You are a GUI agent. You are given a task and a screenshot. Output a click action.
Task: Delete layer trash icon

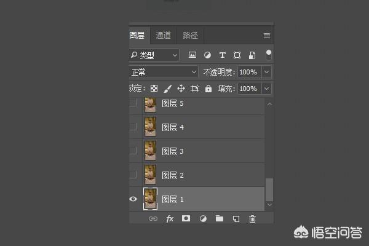tap(252, 219)
